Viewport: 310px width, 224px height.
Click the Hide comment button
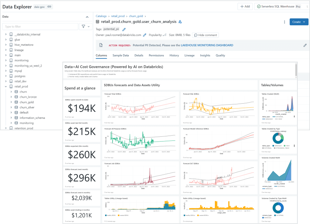[x=206, y=35]
